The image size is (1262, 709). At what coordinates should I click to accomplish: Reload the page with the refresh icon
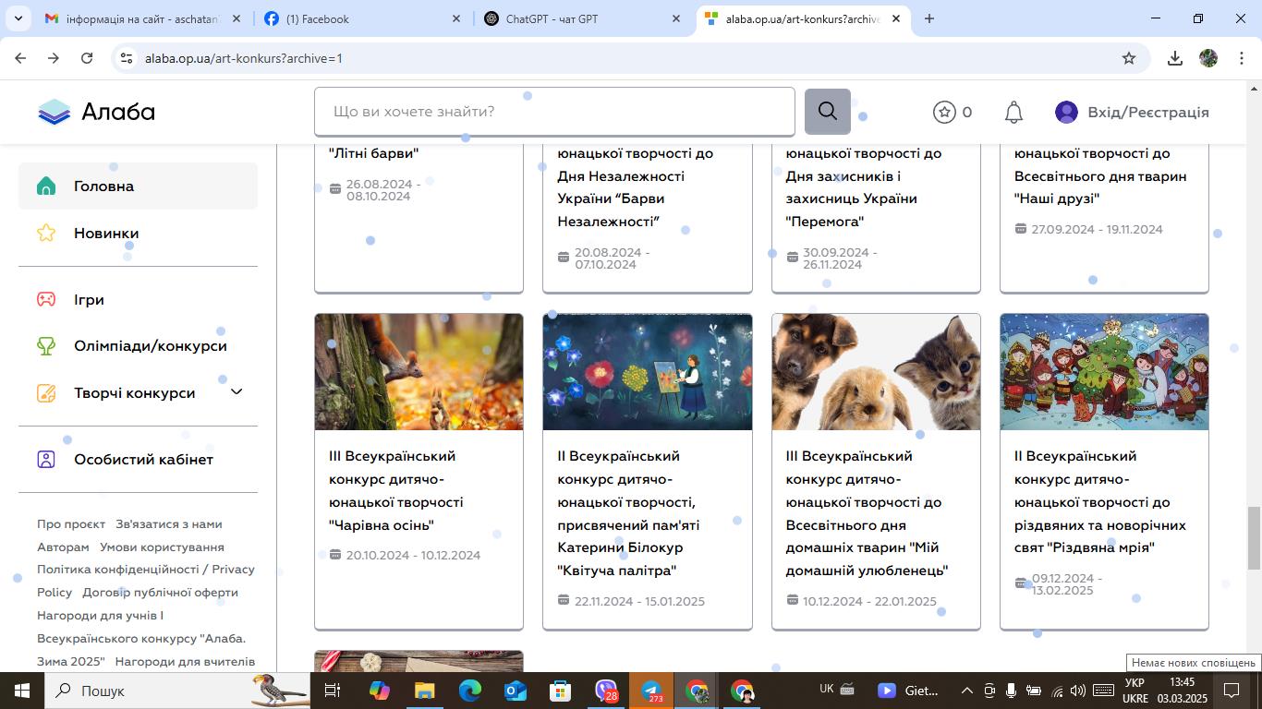click(x=87, y=58)
